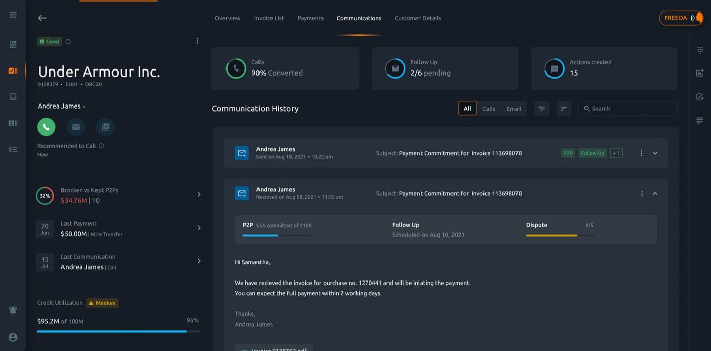The image size is (711, 351).
Task: Open the task check icon in right panel
Action: coord(700,97)
